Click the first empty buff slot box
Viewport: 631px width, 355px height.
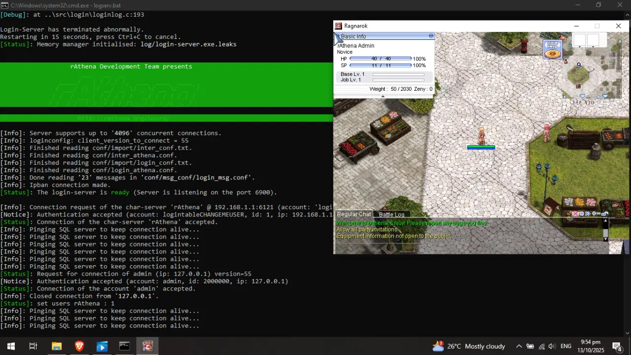(x=580, y=39)
